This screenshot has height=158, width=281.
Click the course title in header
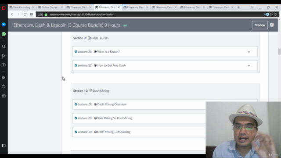(67, 25)
